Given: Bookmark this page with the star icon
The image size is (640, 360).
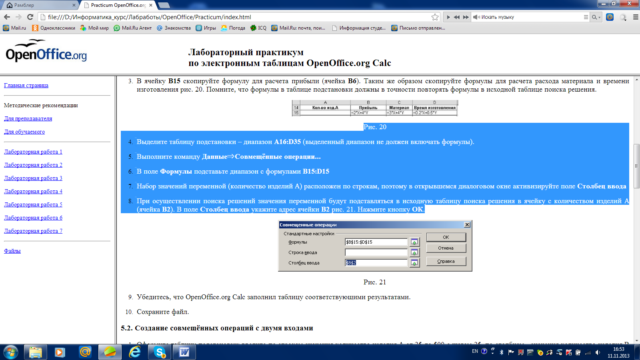Looking at the screenshot, I should coord(435,17).
